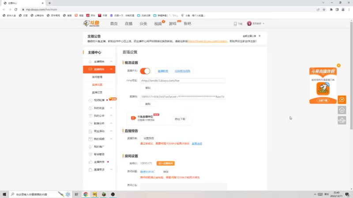Open 视频 in top navigation
Screen dimensions: 353x198
click(158, 24)
